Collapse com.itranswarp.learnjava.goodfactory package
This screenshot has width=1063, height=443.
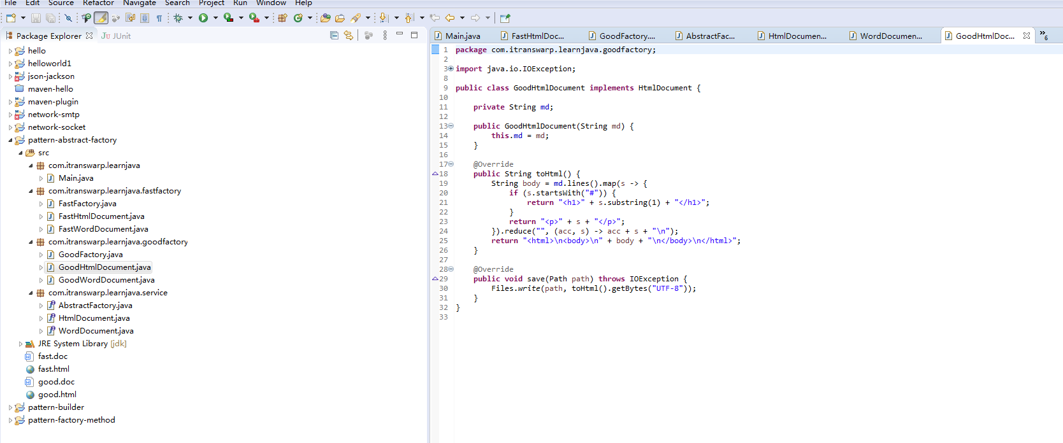tap(31, 242)
